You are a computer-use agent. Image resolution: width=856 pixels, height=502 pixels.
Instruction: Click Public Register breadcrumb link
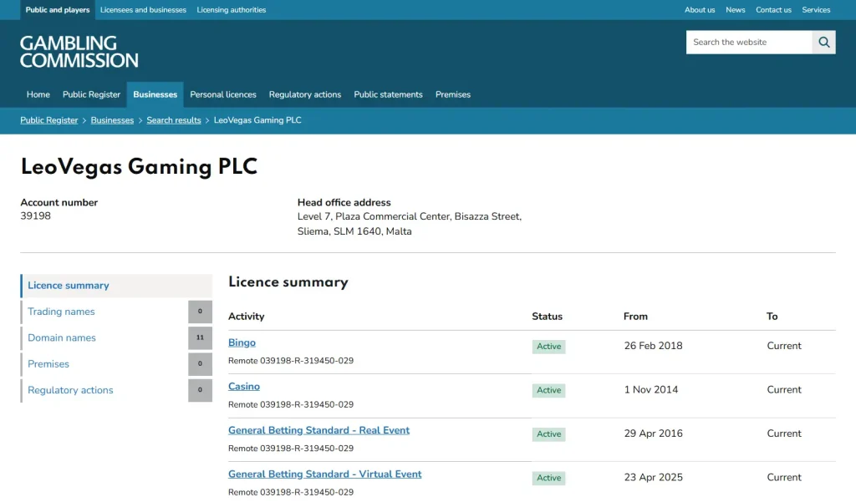[x=49, y=120]
